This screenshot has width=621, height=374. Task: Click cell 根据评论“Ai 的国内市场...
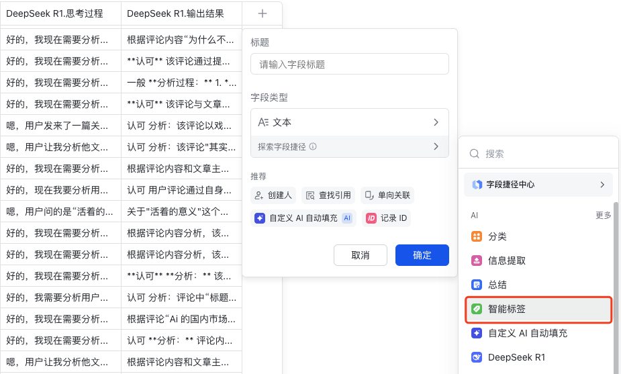(x=181, y=319)
